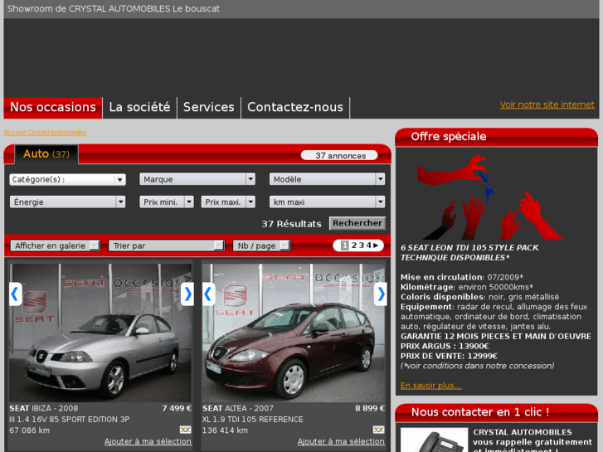Click PRIX ARGUS : 13900€ text
This screenshot has height=452, width=603.
point(445,346)
